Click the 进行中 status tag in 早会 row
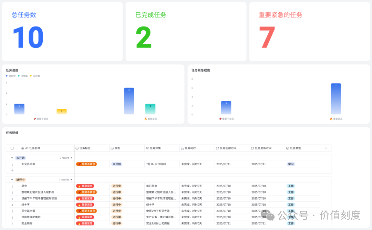This screenshot has width=372, height=230. (x=117, y=186)
